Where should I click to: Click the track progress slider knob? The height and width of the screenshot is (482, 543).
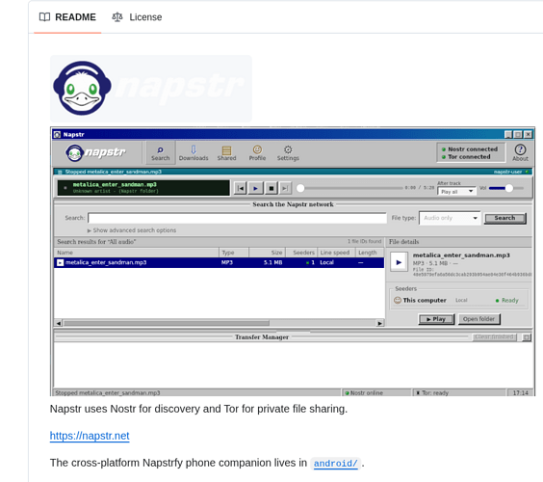point(300,188)
